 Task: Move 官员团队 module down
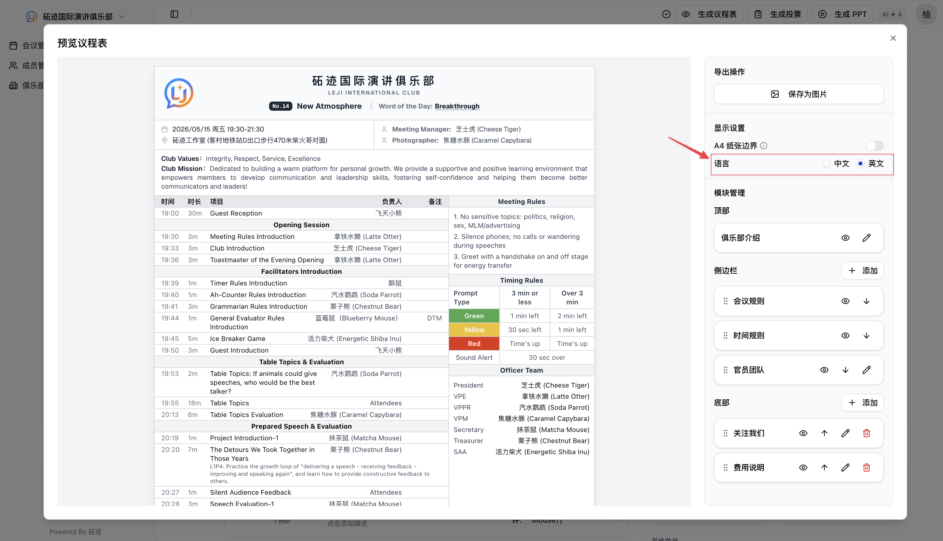(845, 370)
